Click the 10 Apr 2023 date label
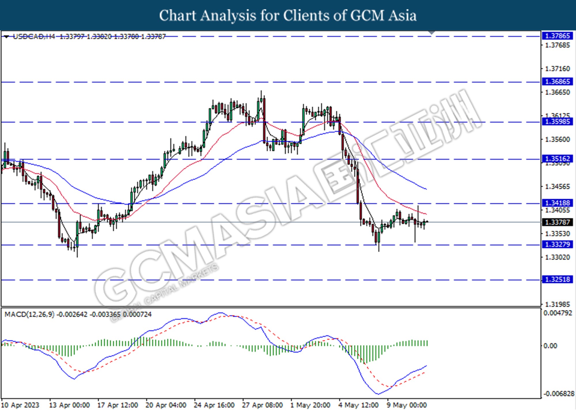This screenshot has width=576, height=411. [20, 405]
